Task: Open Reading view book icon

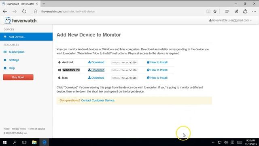Action: click(x=208, y=11)
